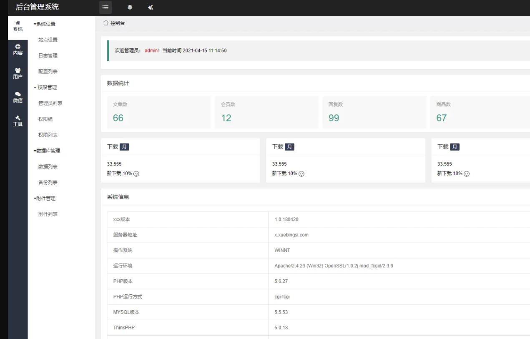Click the red admin username
530x339 pixels.
151,50
